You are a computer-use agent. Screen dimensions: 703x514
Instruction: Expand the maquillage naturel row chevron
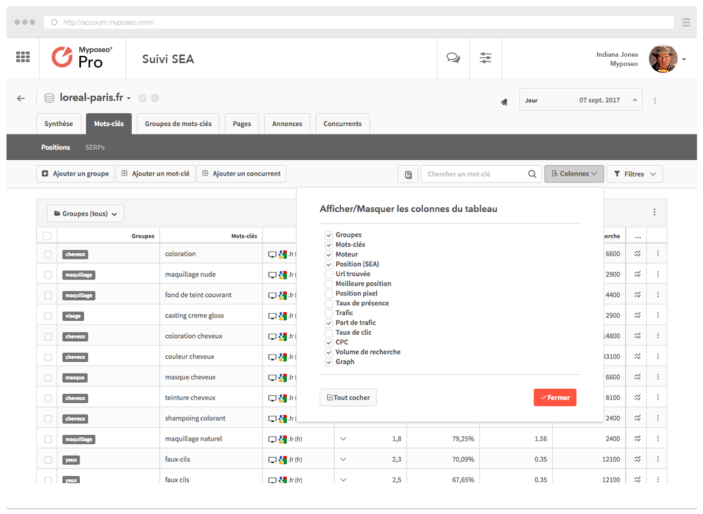(x=343, y=439)
